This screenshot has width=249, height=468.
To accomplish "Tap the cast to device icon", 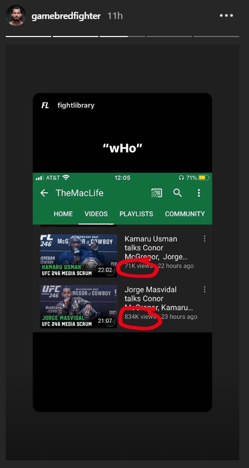I will [x=157, y=193].
